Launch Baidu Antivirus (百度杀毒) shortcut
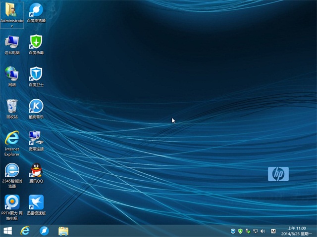317x237 pixels. [36, 42]
